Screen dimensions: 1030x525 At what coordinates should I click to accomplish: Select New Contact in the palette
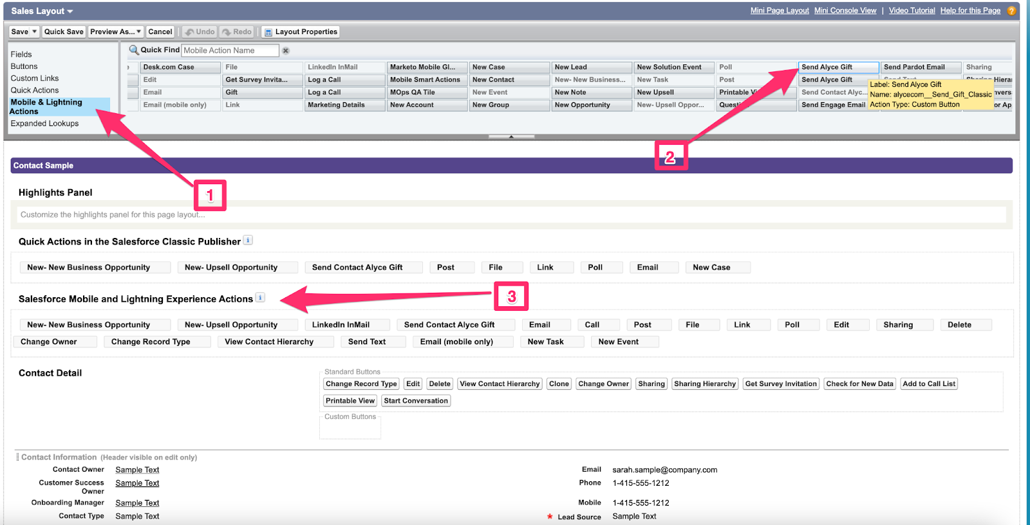point(509,80)
